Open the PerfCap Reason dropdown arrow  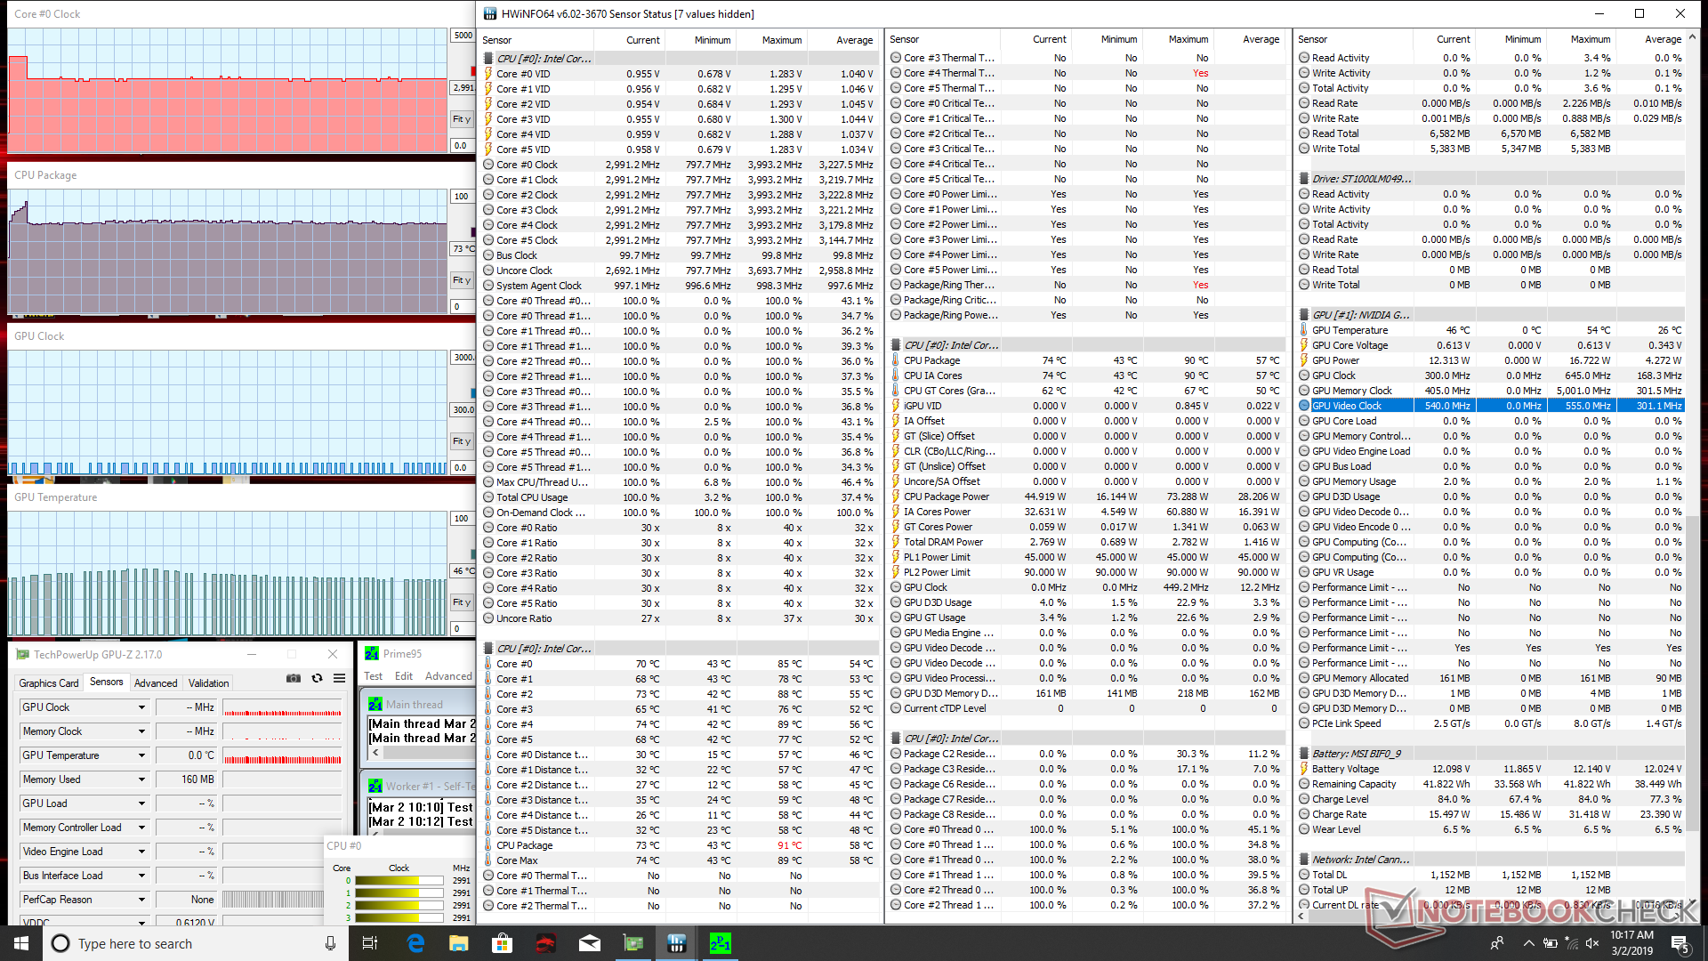[141, 900]
